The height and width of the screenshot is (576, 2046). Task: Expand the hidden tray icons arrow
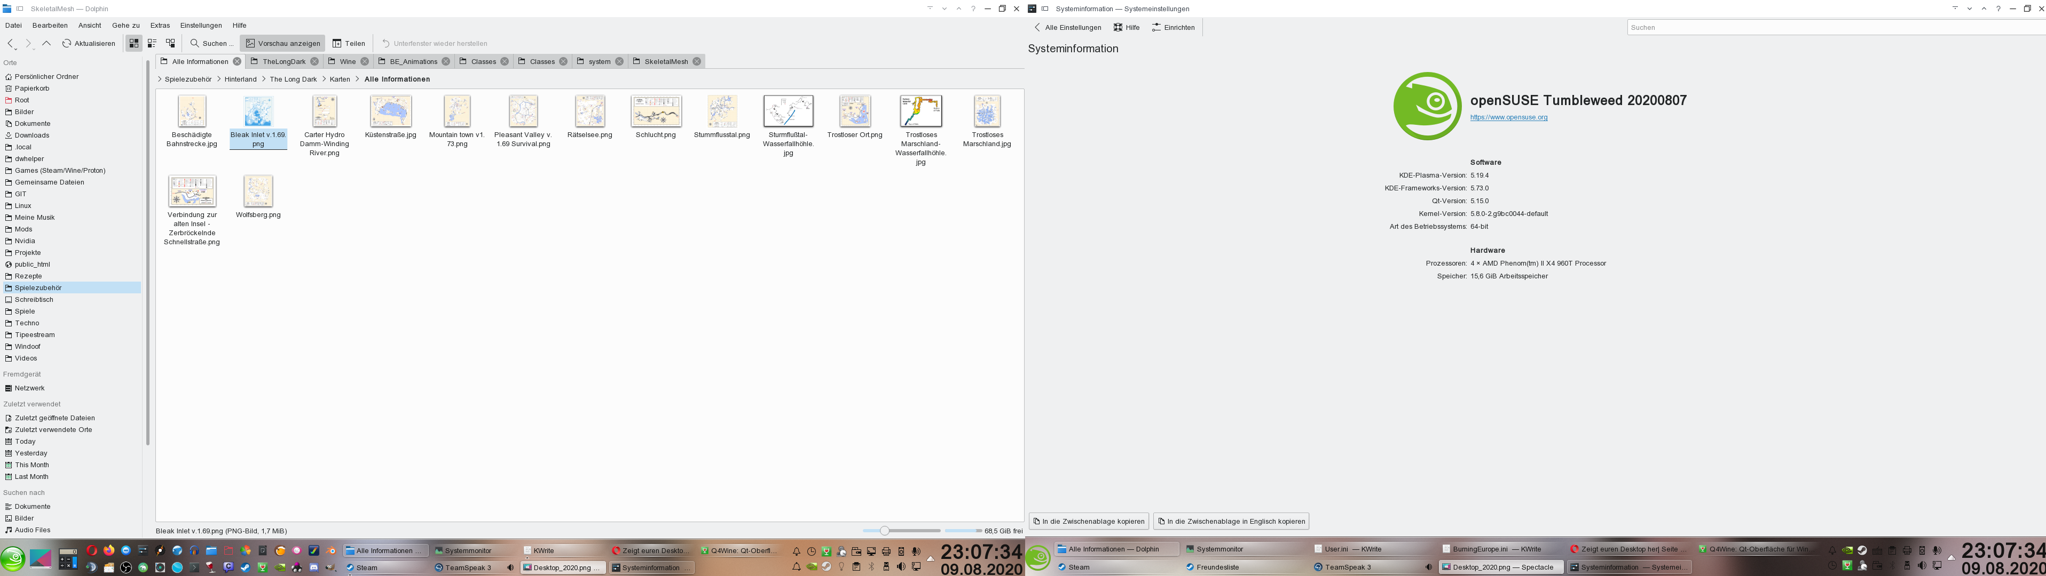coord(931,559)
